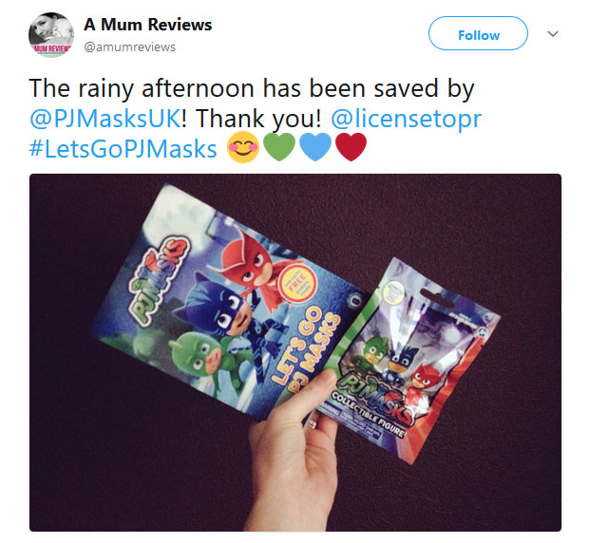Open the tweet options chevron menu
The image size is (589, 543).
(553, 34)
